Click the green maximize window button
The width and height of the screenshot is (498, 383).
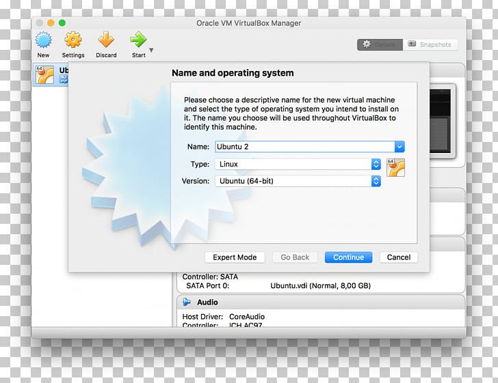pyautogui.click(x=62, y=23)
